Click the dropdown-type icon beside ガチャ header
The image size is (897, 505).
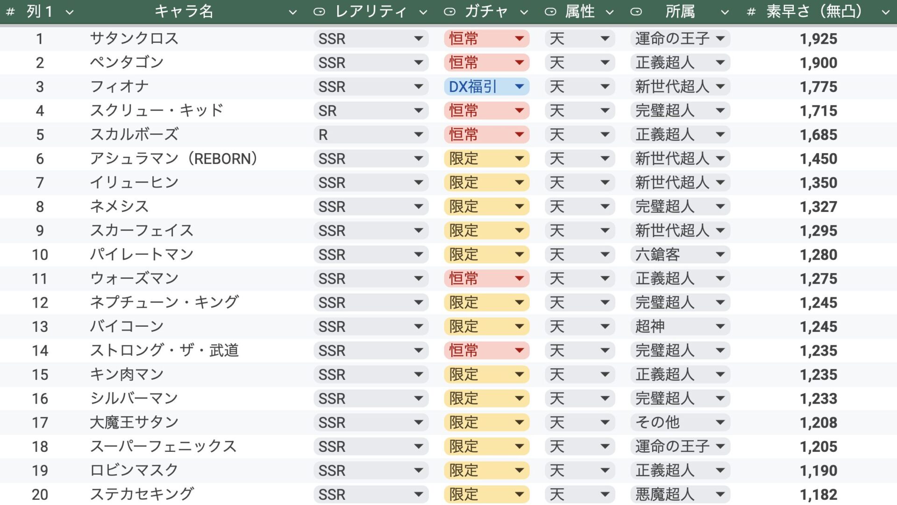coord(449,12)
